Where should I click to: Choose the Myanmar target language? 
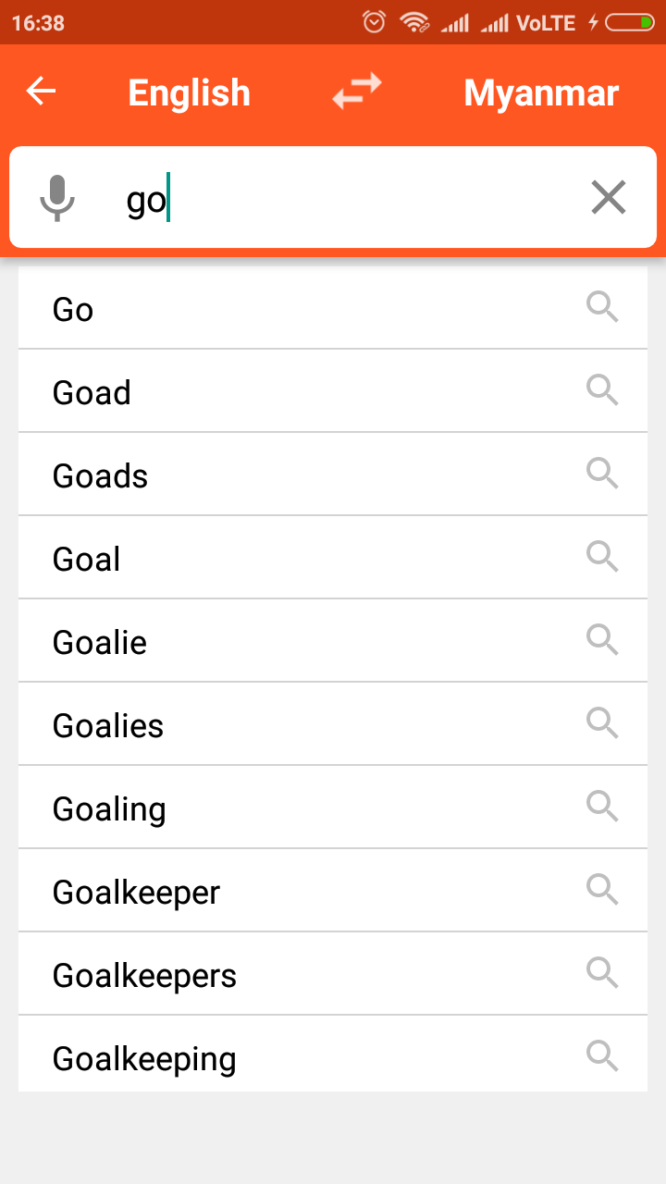click(x=541, y=93)
